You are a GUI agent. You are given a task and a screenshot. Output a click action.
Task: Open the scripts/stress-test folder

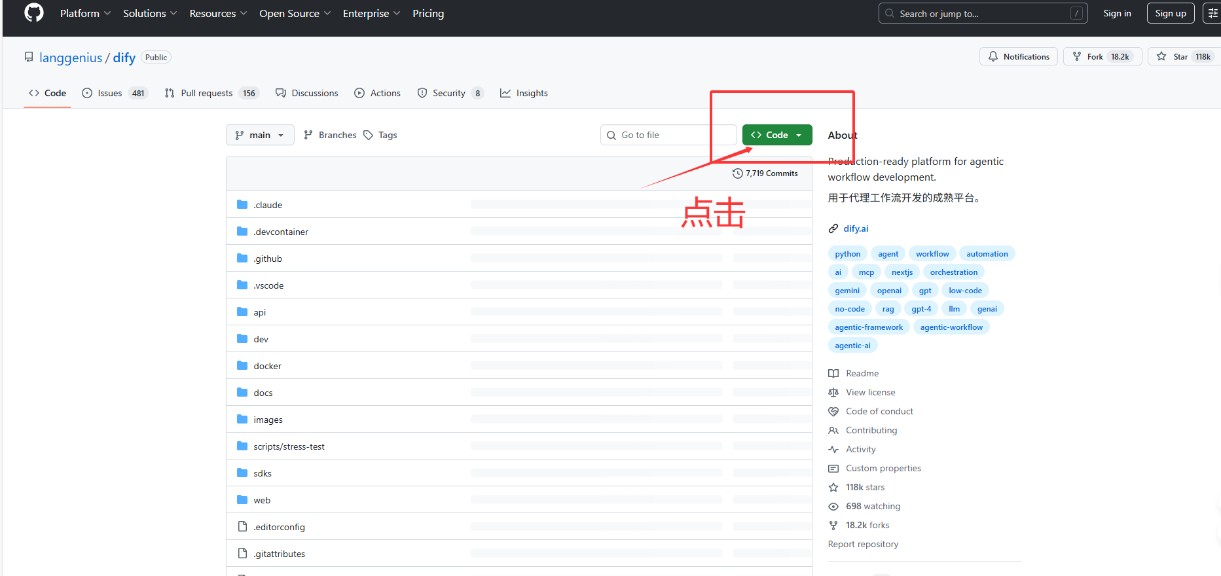coord(289,446)
